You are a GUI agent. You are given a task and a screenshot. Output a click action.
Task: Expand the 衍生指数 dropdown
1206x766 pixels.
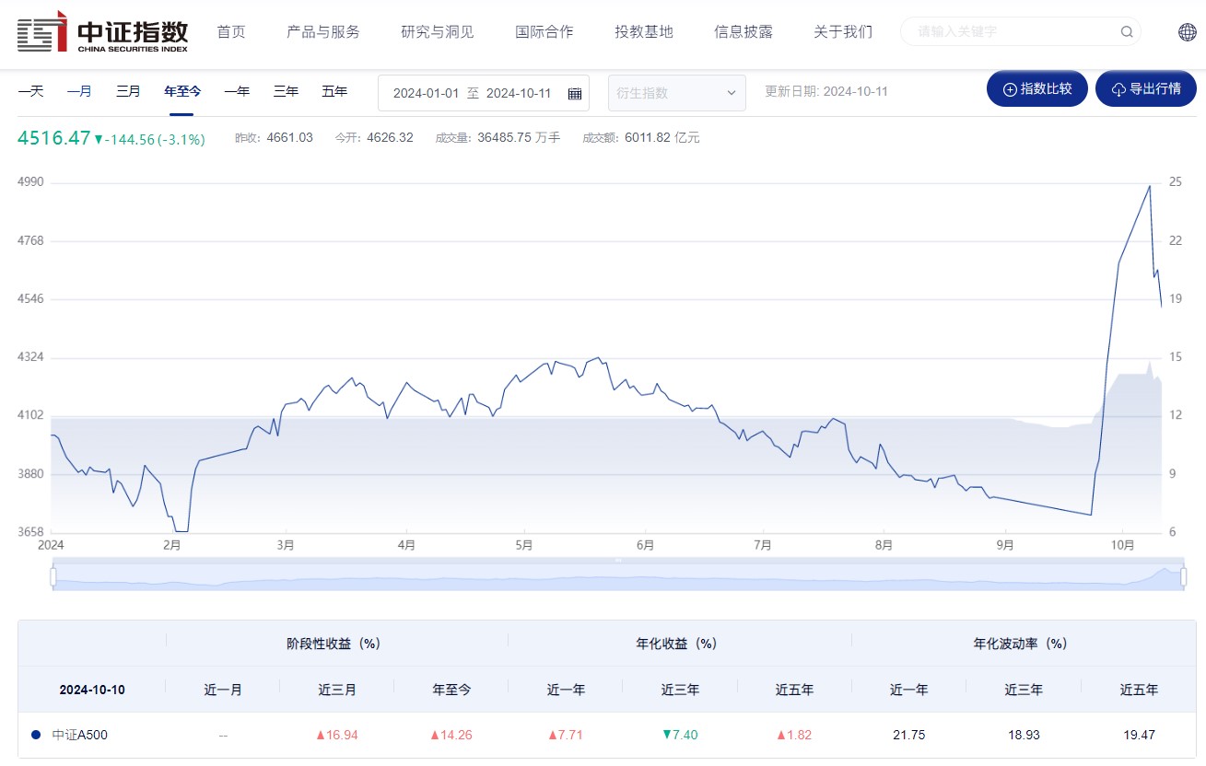(676, 93)
